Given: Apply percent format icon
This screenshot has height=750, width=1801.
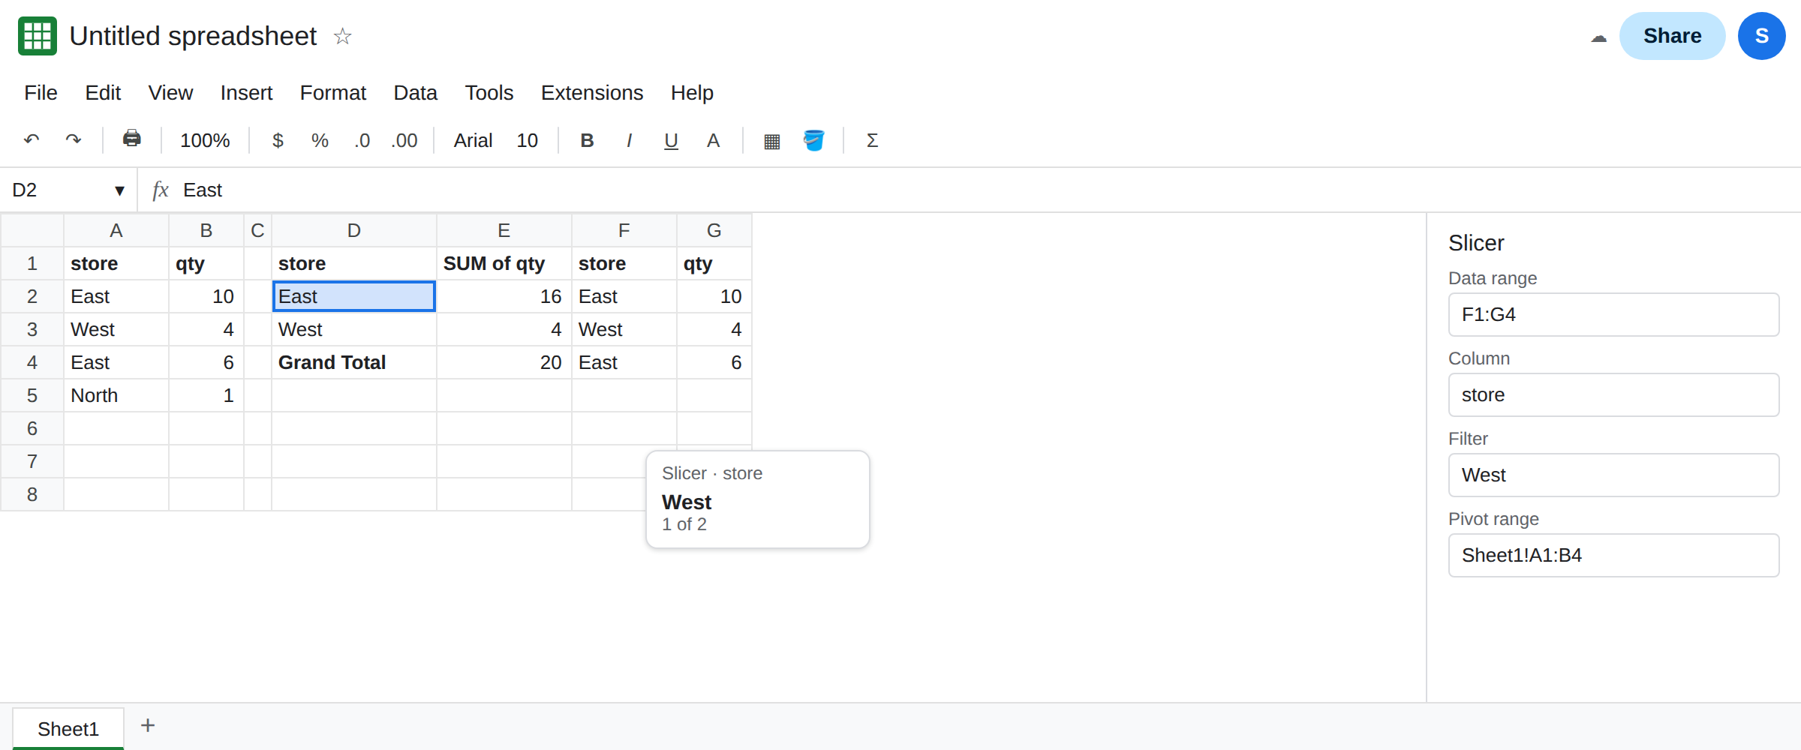Looking at the screenshot, I should point(320,140).
